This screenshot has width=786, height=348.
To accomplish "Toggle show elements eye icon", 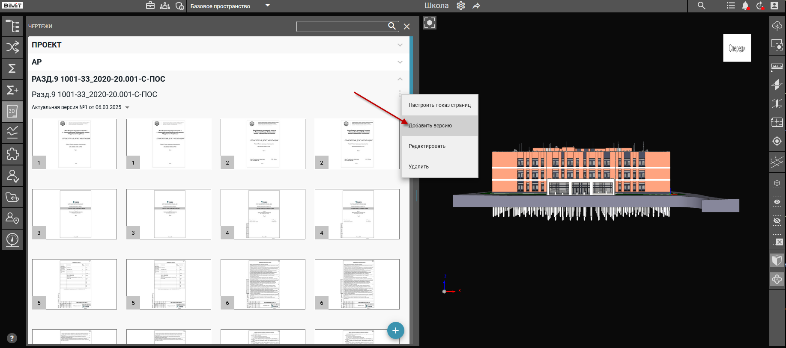I will [777, 202].
